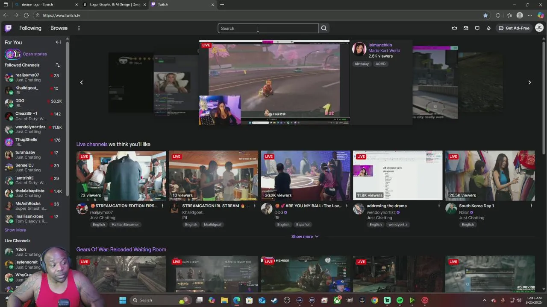Open the notifications inbox icon
Screen dimensions: 547x307
[x=466, y=28]
